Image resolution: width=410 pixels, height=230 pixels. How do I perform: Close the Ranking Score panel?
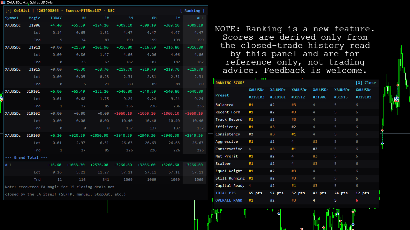click(x=366, y=83)
